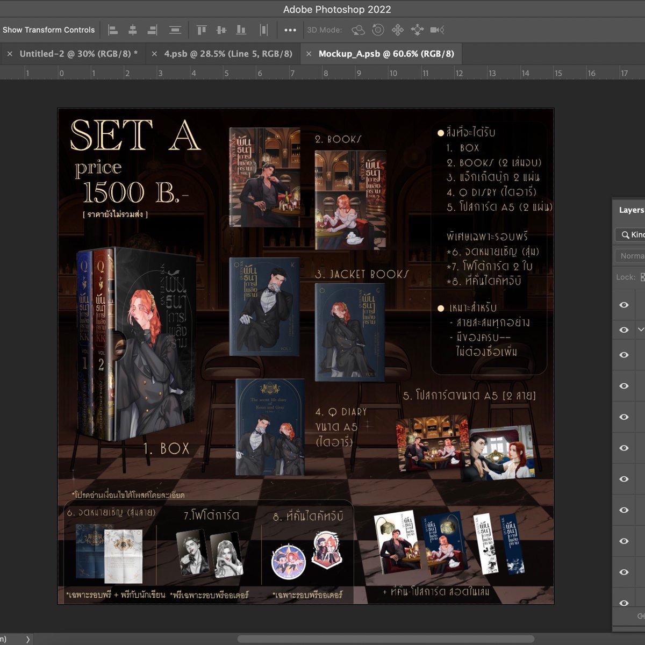Toggle visibility eye of fourth layer row
Image resolution: width=645 pixels, height=645 pixels.
(x=624, y=386)
